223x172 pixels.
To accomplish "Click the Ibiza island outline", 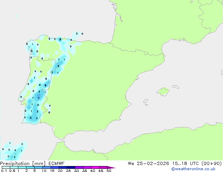I will tap(146, 101).
